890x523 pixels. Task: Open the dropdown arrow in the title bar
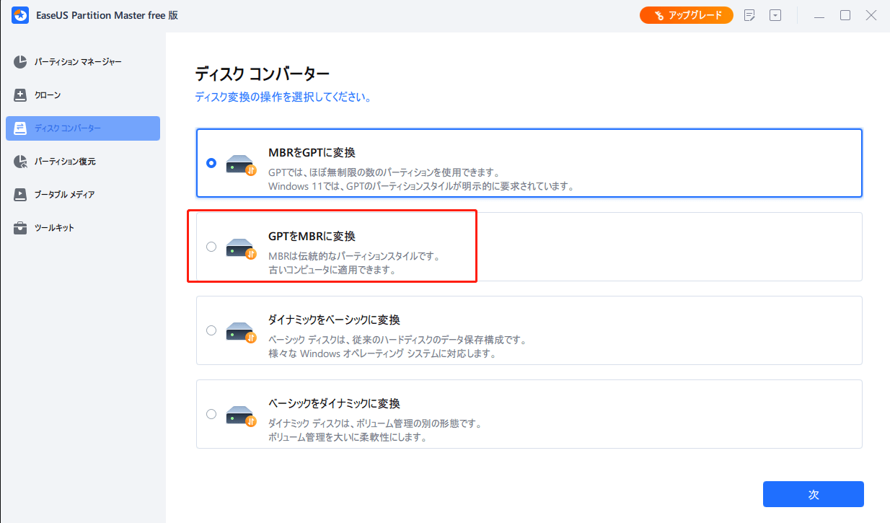pos(775,14)
